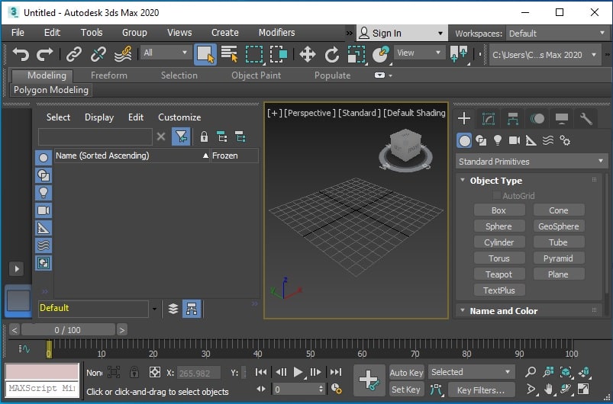Switch to the Freeform ribbon tab
Viewport: 613px width, 404px height.
click(109, 75)
